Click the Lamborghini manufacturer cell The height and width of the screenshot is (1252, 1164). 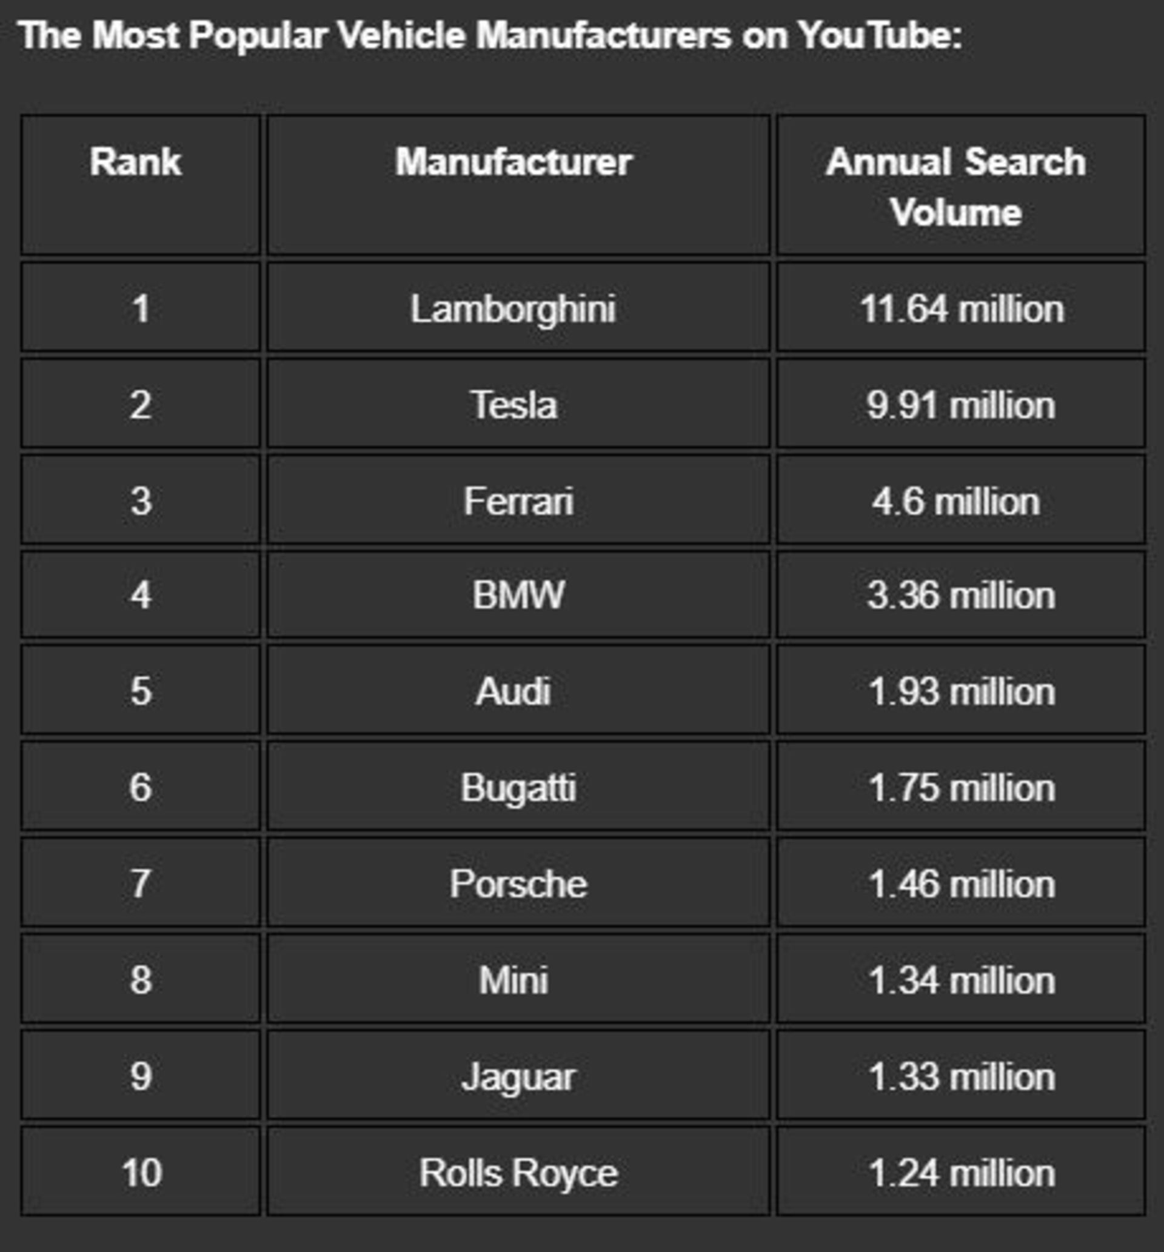pyautogui.click(x=513, y=309)
